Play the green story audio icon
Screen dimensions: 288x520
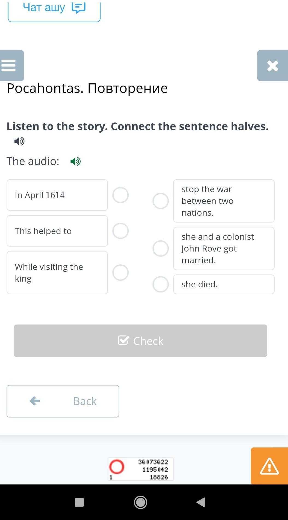[x=75, y=161]
